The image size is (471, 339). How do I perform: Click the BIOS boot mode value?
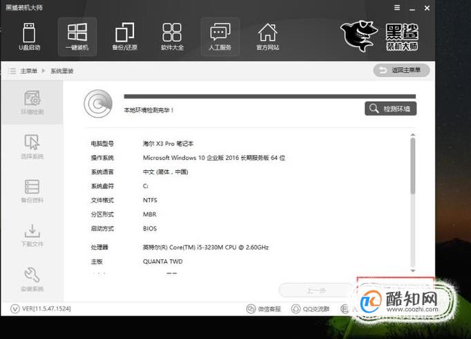tap(150, 228)
